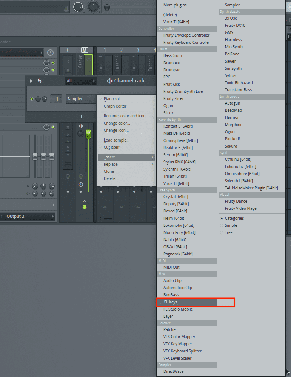This screenshot has width=291, height=377.
Task: Toggle the green LED of the lowest effect slot
Action: 53,127
